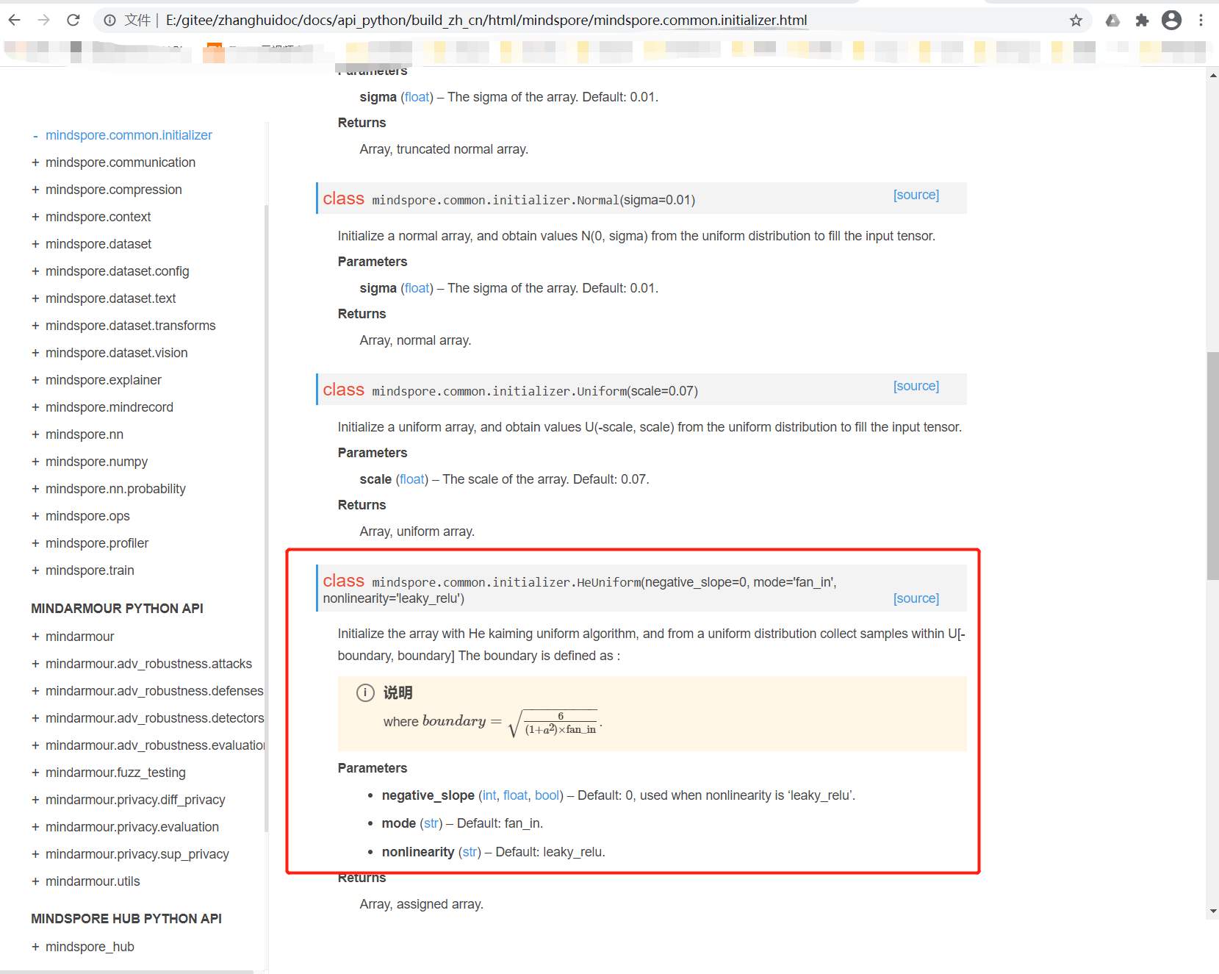
Task: Expand the mindspore.compression plus toggle
Action: tap(35, 190)
